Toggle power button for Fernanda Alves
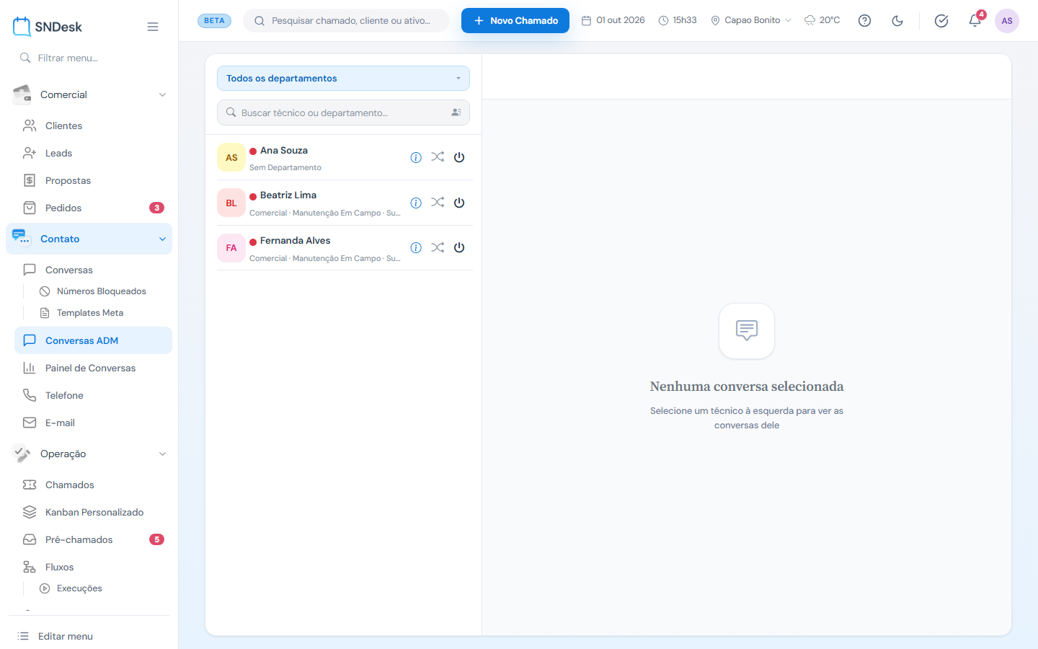This screenshot has height=649, width=1038. point(459,247)
